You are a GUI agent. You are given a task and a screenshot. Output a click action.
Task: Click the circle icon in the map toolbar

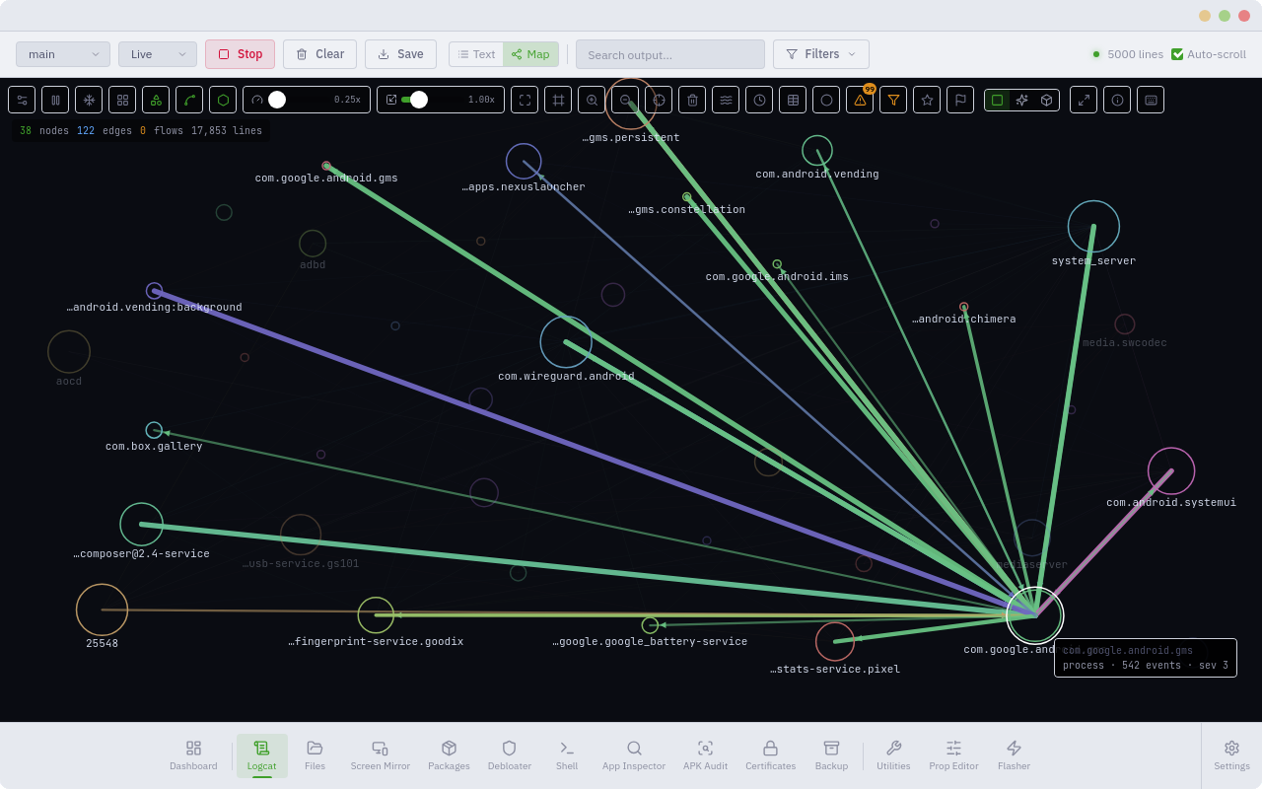[826, 100]
